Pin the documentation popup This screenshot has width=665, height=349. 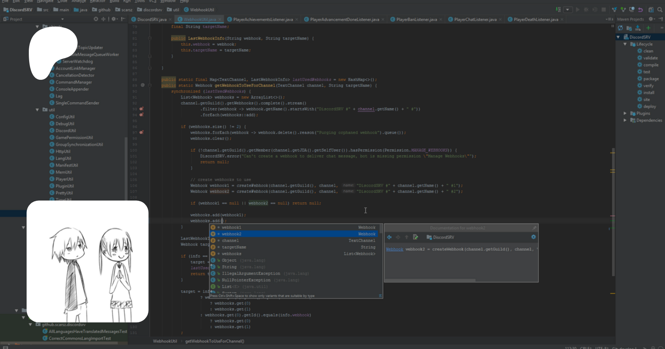point(534,228)
